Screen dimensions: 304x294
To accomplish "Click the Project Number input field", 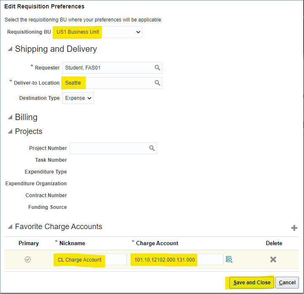I will tap(108, 148).
